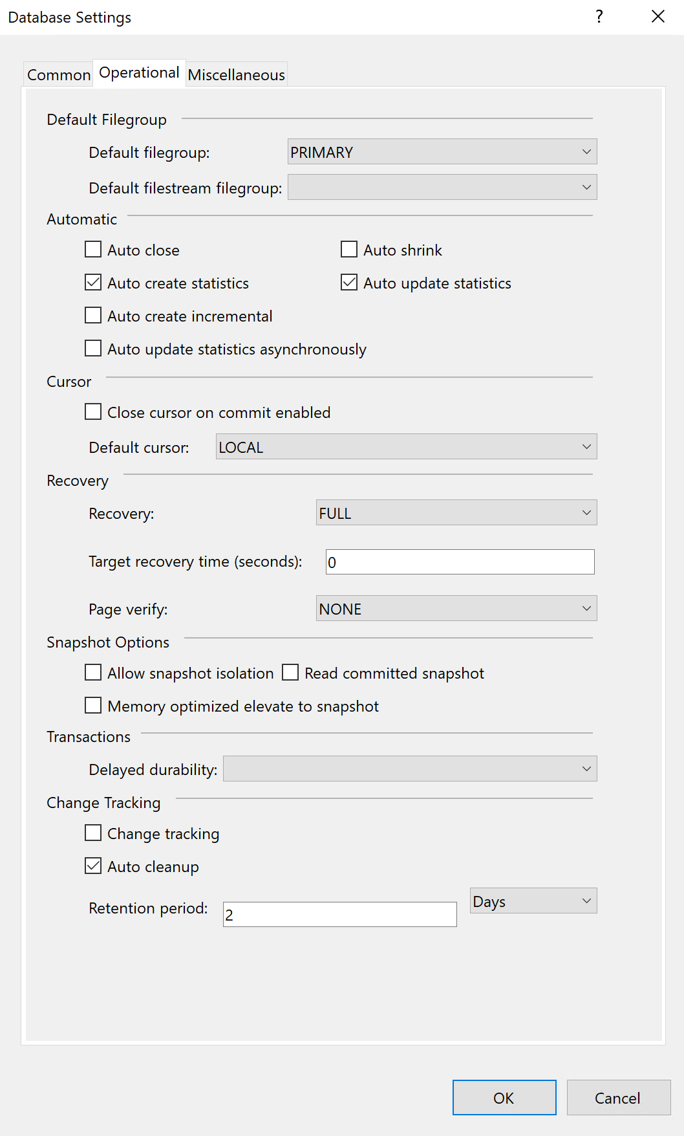Expand the Default cursor combo box
The image size is (684, 1136).
(406, 447)
